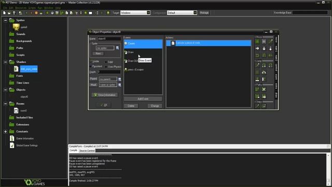Click the Create room toolbar icon

[91, 13]
